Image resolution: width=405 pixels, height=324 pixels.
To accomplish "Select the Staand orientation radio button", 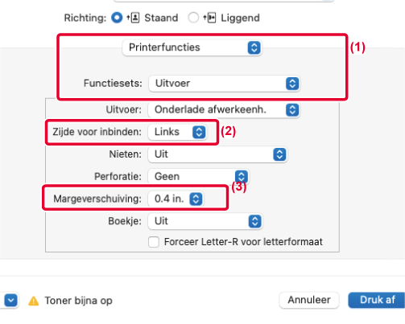I will [x=117, y=18].
